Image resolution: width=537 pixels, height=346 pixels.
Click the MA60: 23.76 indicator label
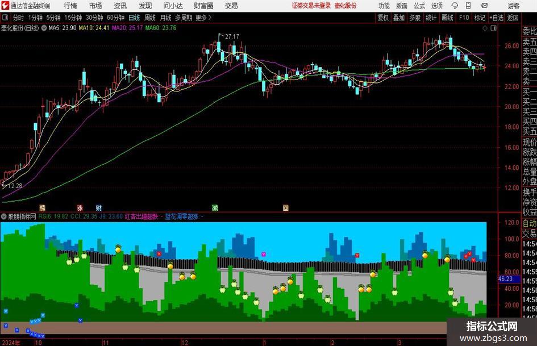(161, 28)
